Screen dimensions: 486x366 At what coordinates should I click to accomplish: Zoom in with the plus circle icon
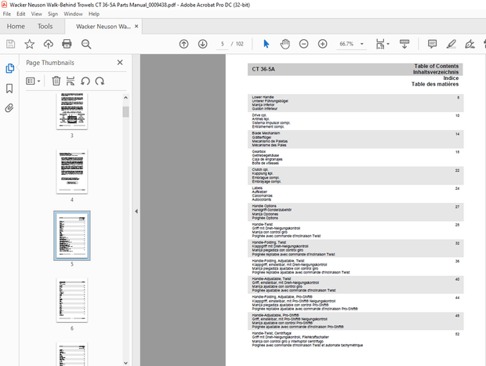pyautogui.click(x=323, y=44)
